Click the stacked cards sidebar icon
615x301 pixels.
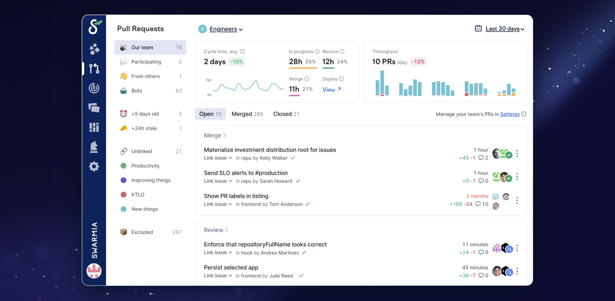tap(94, 108)
